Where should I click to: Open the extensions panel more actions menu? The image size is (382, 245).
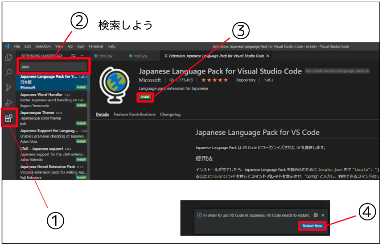(82, 56)
